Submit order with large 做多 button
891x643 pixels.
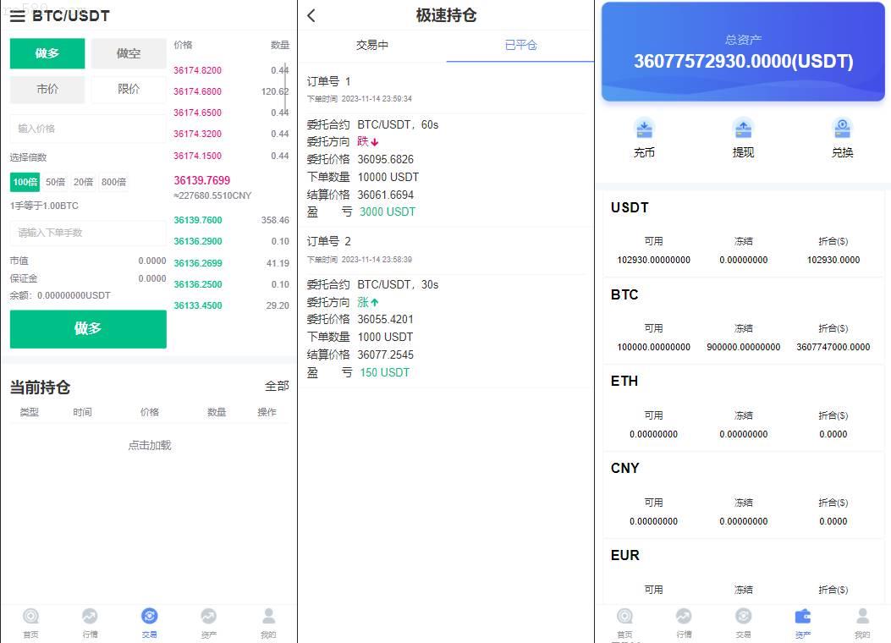pyautogui.click(x=88, y=329)
